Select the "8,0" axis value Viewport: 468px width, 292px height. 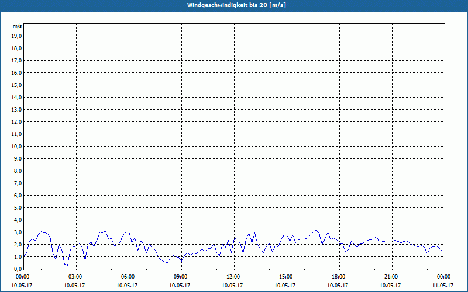click(x=18, y=171)
